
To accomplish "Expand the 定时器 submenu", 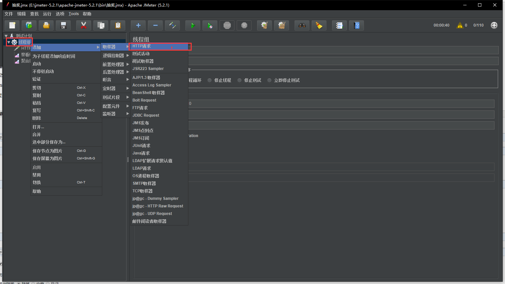I will 115,88.
